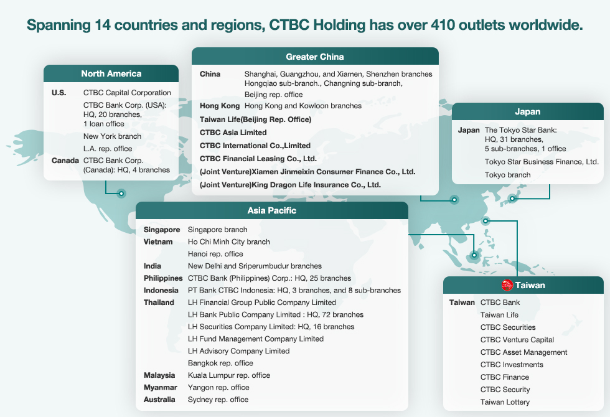
Task: Click 'CTBC Finance' entry
Action: pyautogui.click(x=505, y=377)
